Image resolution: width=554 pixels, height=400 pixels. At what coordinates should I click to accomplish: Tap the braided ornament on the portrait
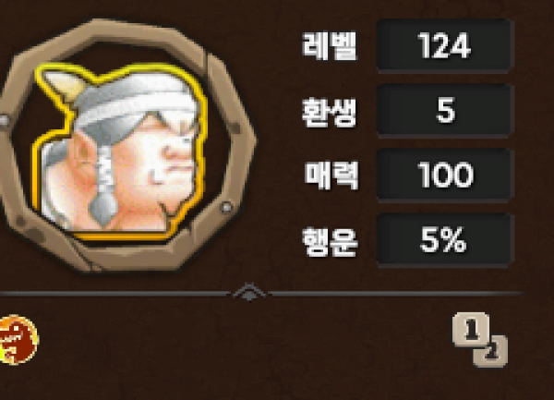tap(103, 186)
